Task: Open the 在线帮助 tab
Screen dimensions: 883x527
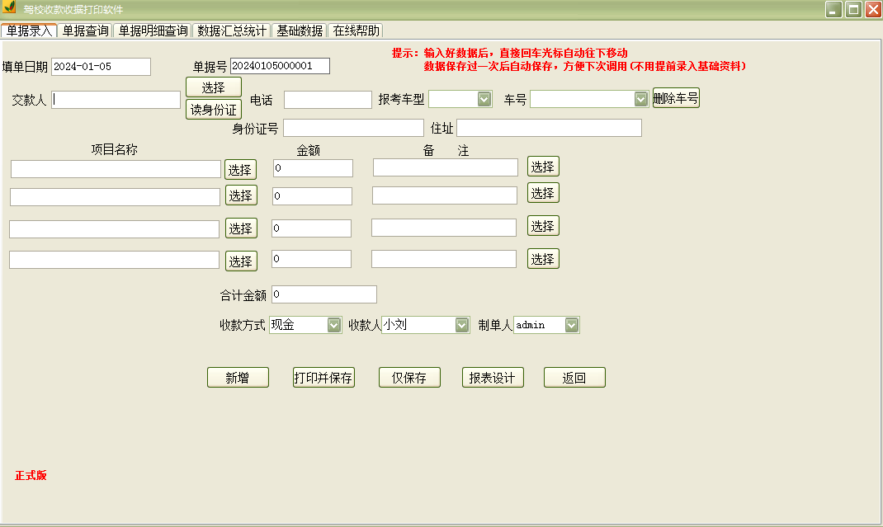Action: (356, 31)
